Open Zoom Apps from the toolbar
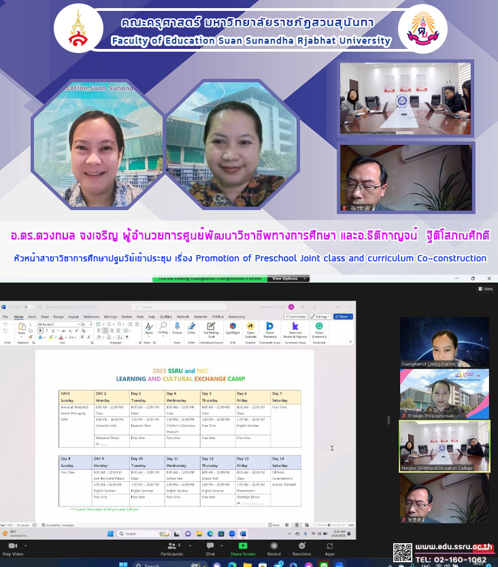This screenshot has width=498, height=567. tap(329, 546)
